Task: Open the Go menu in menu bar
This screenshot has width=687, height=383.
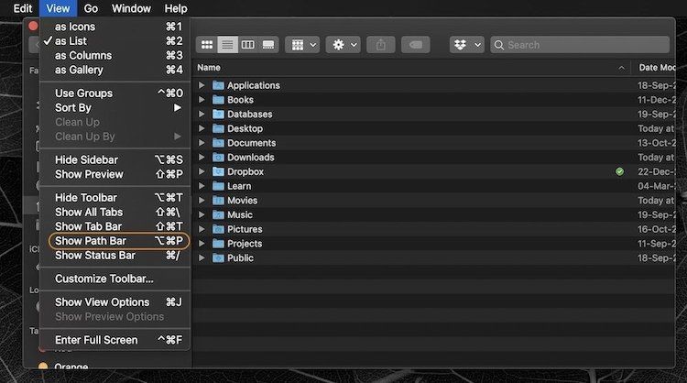Action: pos(91,8)
